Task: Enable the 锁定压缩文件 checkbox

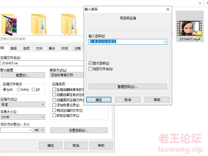Action: [54, 115]
